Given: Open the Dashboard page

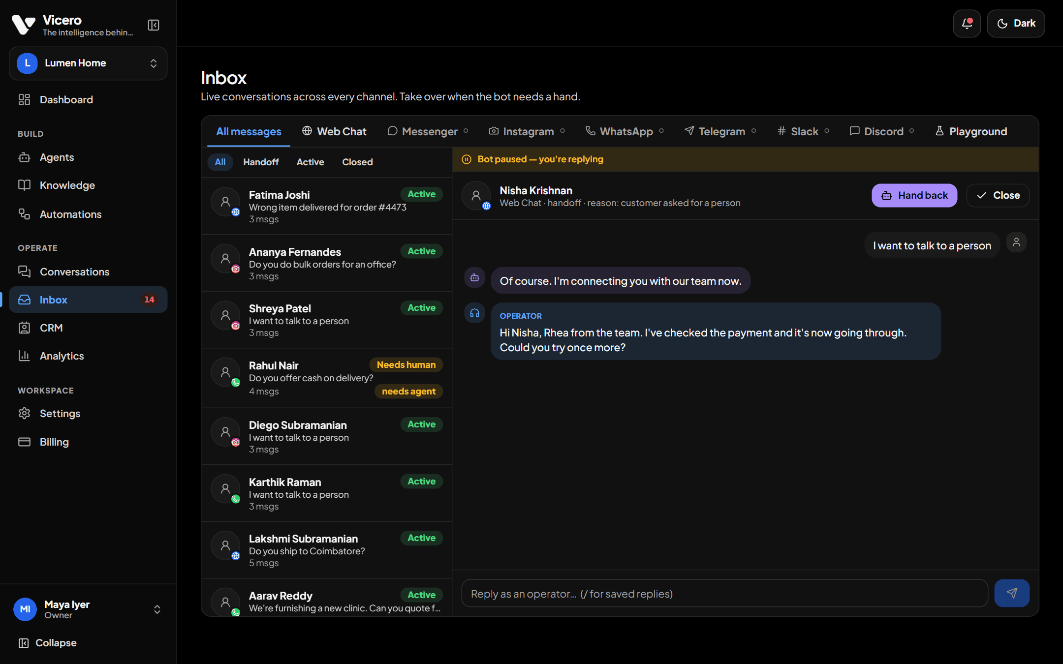Looking at the screenshot, I should (x=88, y=100).
